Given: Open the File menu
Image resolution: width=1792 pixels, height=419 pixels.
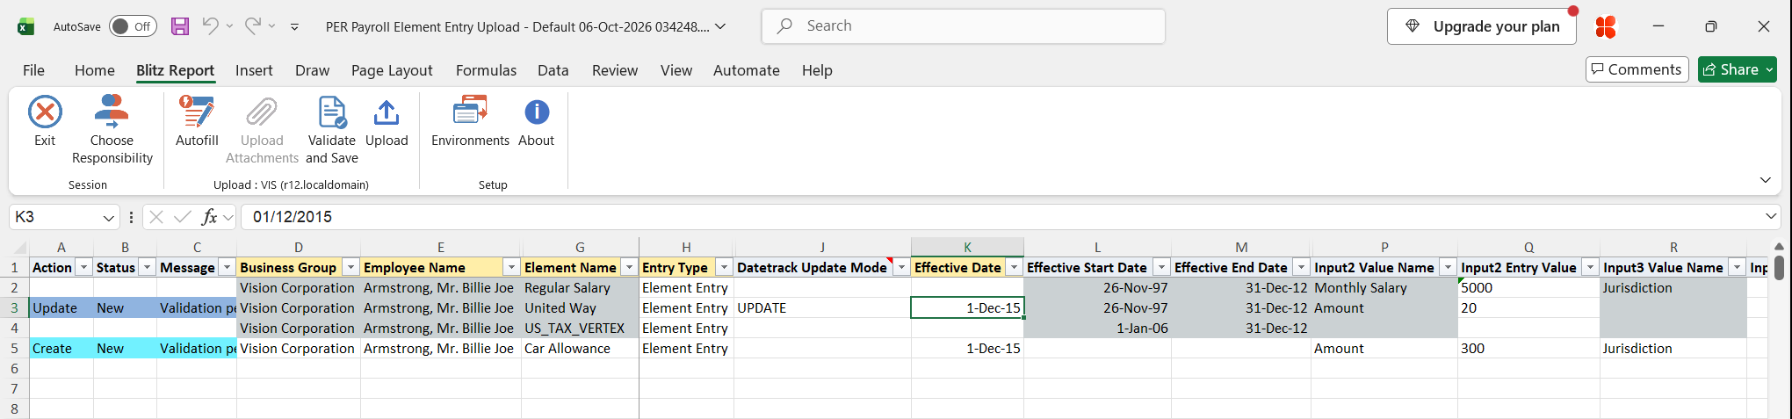Looking at the screenshot, I should click(x=33, y=70).
